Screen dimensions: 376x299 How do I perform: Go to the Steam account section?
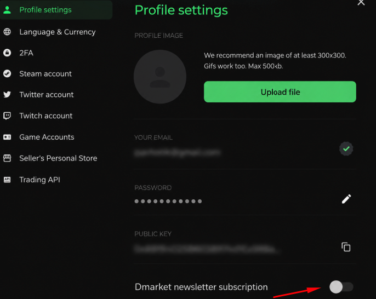click(45, 74)
